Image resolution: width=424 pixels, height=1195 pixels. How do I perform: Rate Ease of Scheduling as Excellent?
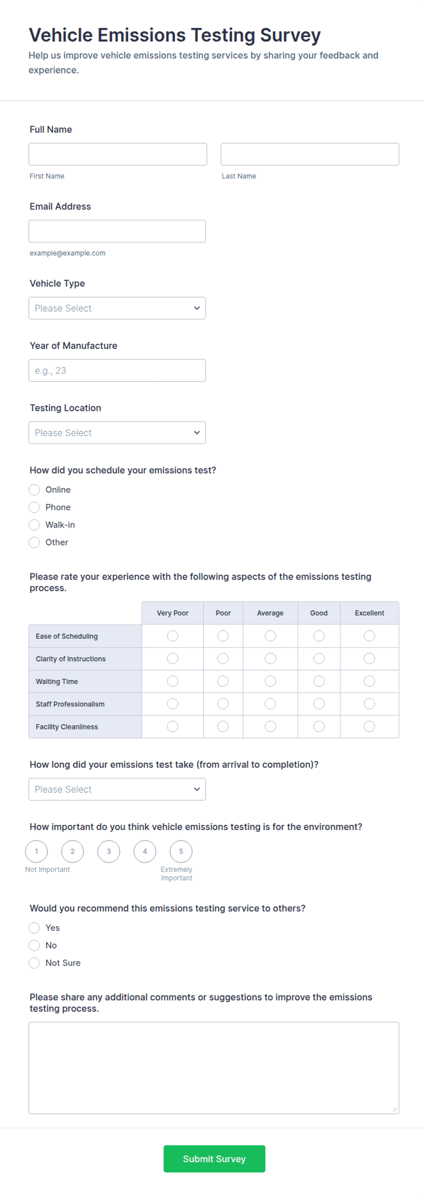coord(369,635)
